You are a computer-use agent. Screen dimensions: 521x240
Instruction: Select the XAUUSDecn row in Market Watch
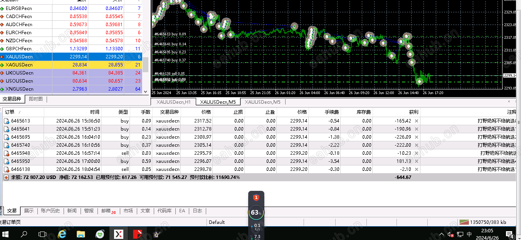click(71, 56)
